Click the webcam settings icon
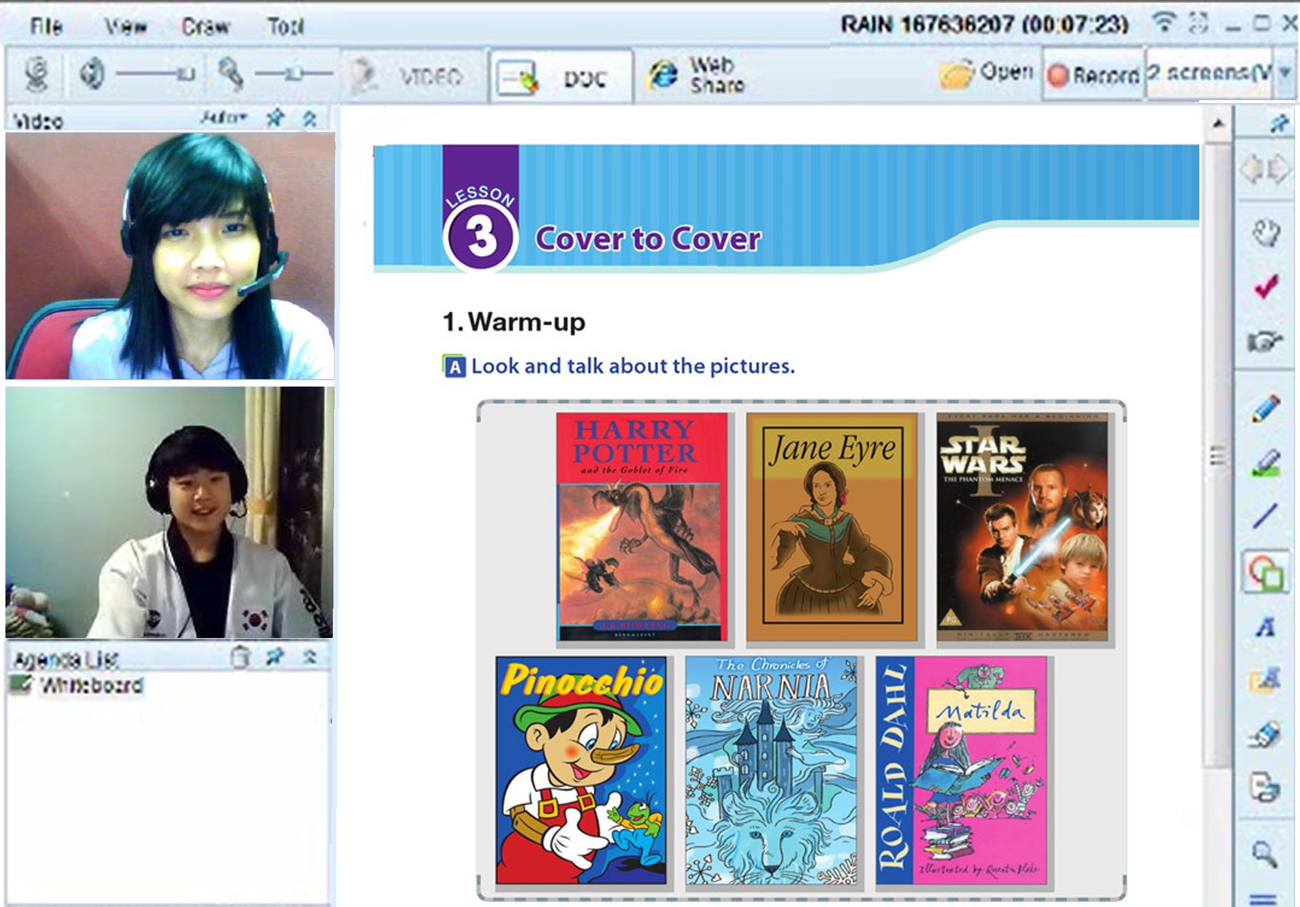 (37, 75)
